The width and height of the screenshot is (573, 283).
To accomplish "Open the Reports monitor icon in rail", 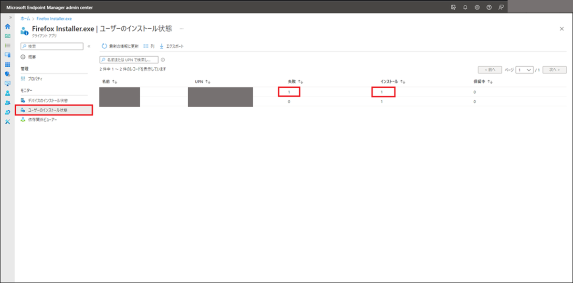I will pyautogui.click(x=7, y=83).
